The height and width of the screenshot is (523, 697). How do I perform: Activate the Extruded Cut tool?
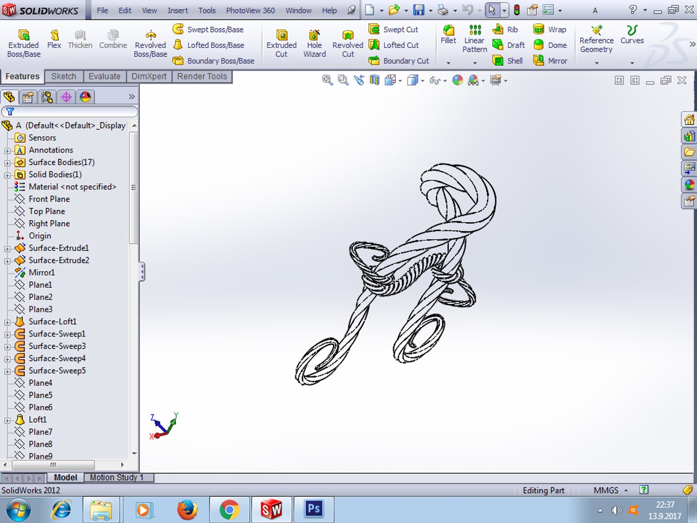[281, 44]
